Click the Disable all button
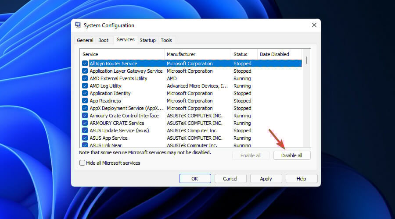 [292, 155]
